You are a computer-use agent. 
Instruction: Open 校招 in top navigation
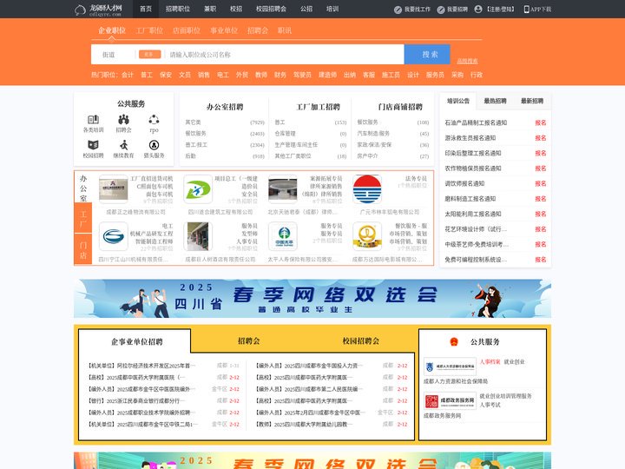[236, 9]
